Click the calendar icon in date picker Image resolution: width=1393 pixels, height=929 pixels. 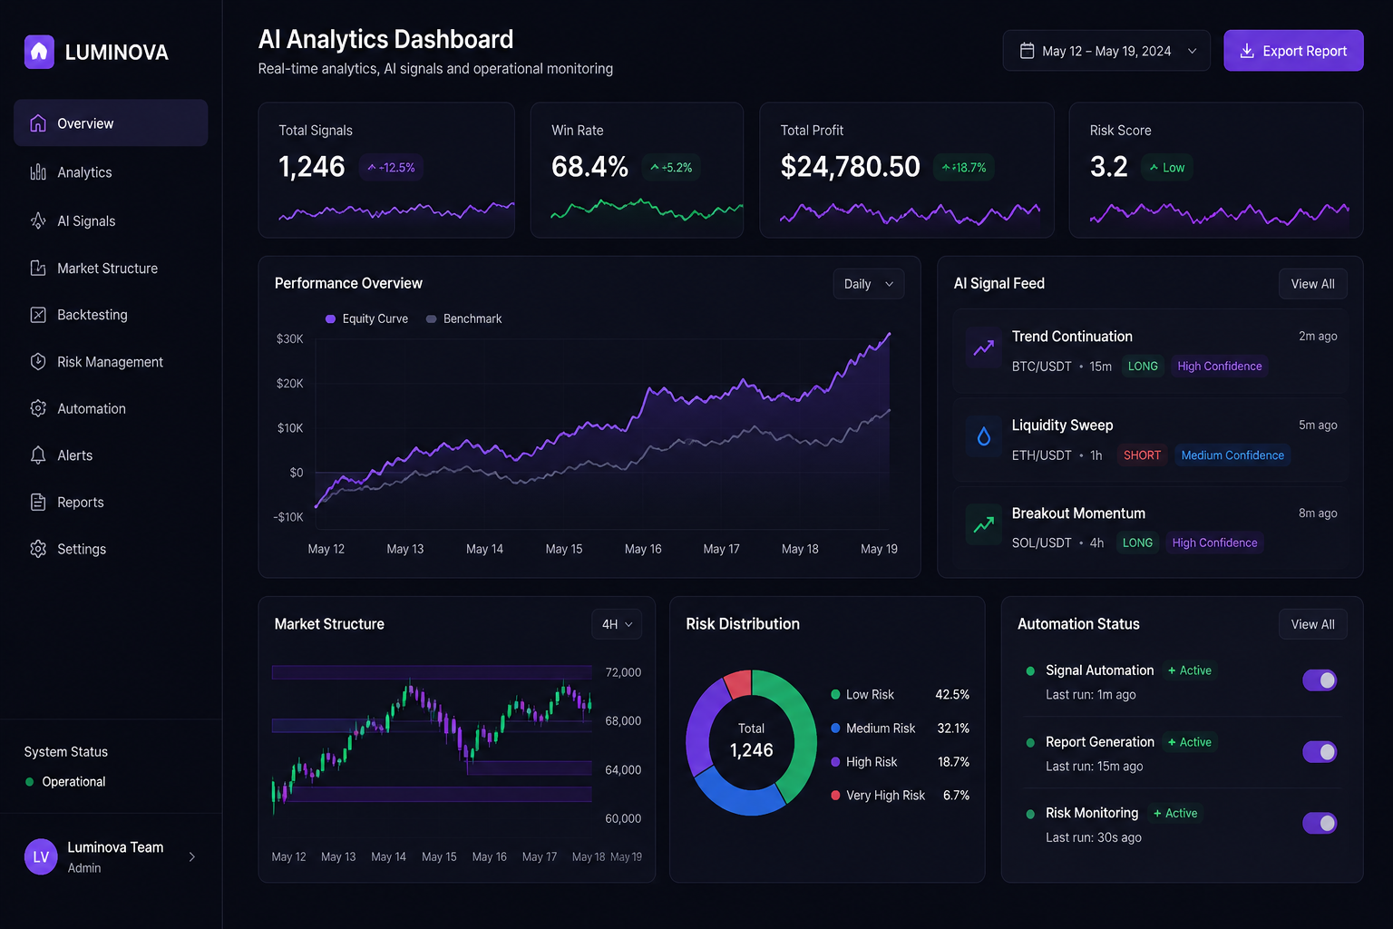coord(1027,51)
